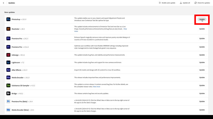The width and height of the screenshot is (213, 119).
Task: Click the Substance 3D Sampler icon
Action: [x=8, y=85]
